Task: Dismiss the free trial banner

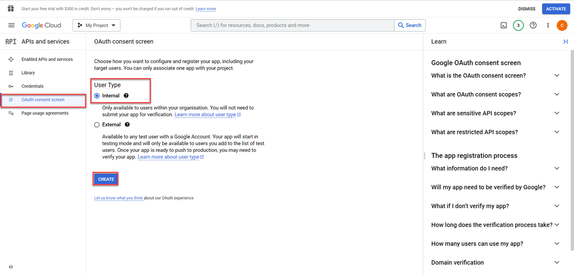Action: click(527, 9)
